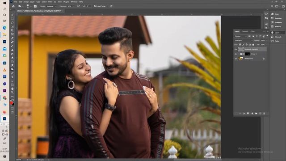Open the brush settings panel icon in options bar
The height and width of the screenshot is (161, 286).
(35, 6)
